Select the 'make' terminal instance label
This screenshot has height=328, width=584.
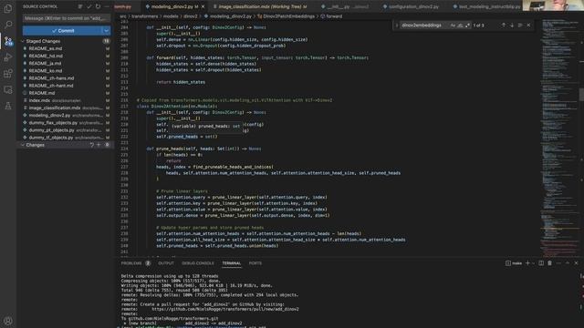click(514, 263)
